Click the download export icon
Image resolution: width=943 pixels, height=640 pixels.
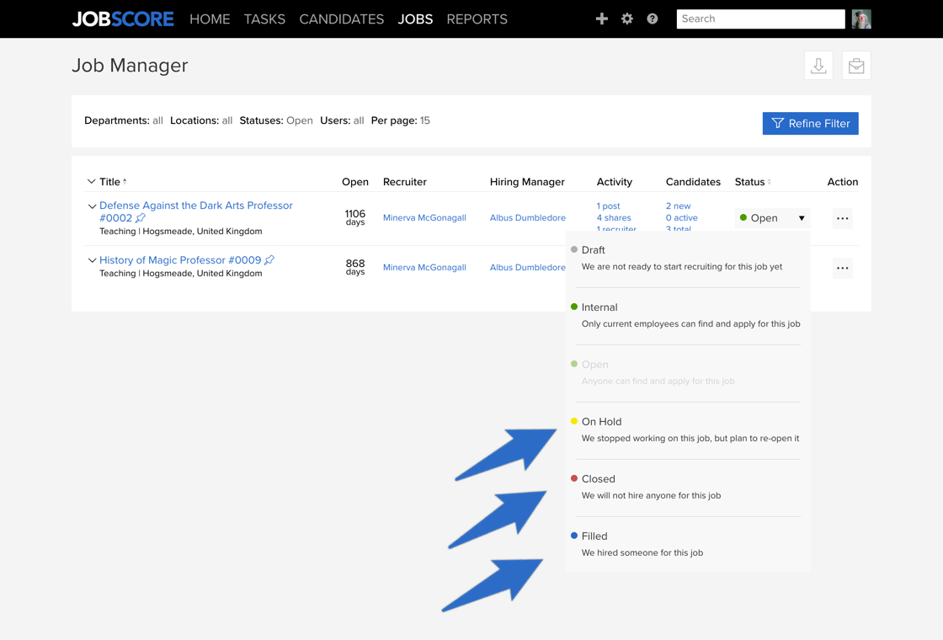pyautogui.click(x=818, y=66)
